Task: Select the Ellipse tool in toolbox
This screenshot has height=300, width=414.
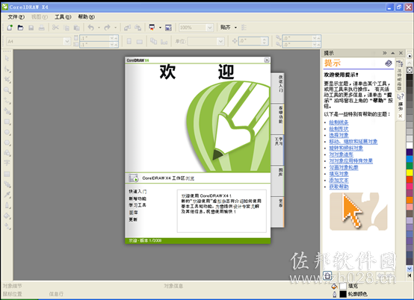Action: [7, 132]
